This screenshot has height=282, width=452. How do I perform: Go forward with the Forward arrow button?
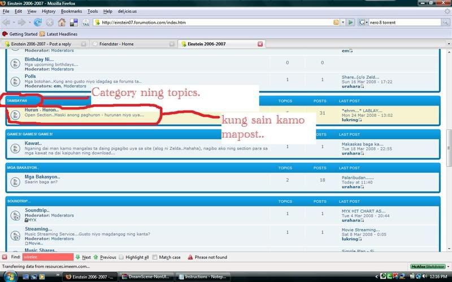(21, 22)
